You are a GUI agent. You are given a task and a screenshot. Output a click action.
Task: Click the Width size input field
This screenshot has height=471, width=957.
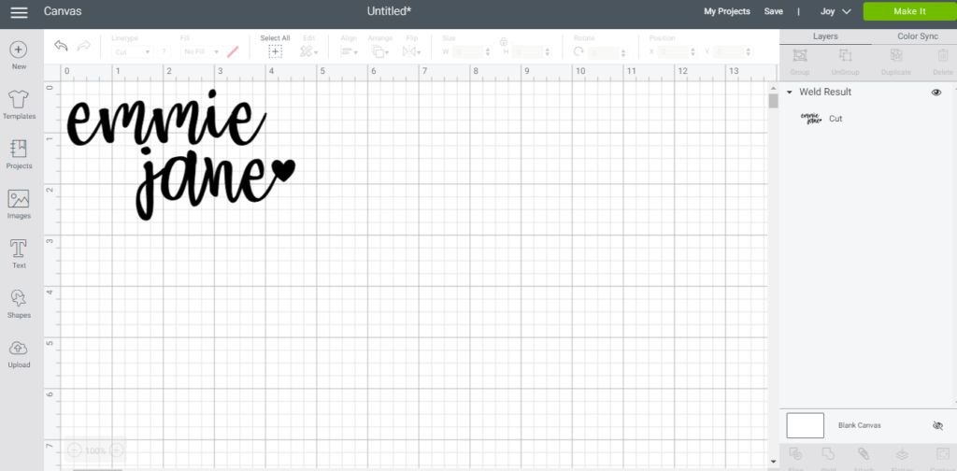(x=468, y=52)
